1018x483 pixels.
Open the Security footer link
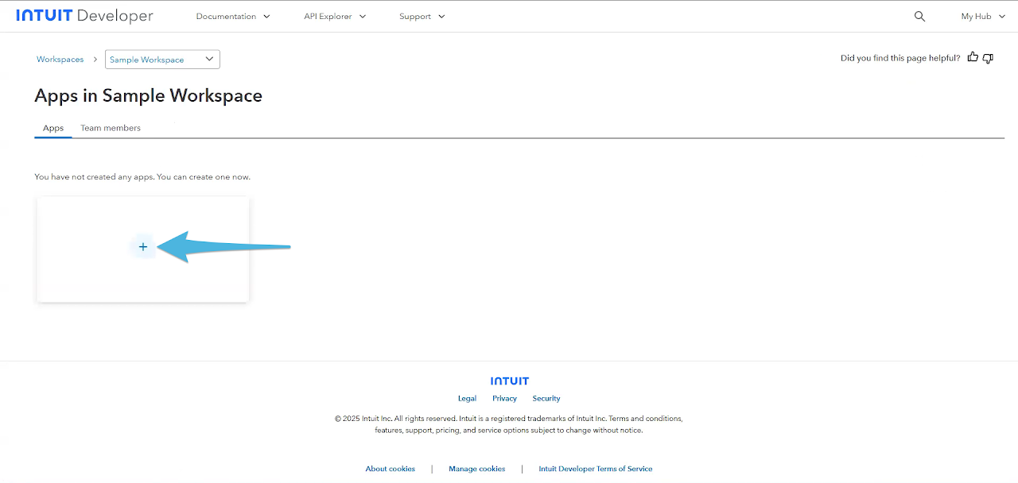[546, 399]
